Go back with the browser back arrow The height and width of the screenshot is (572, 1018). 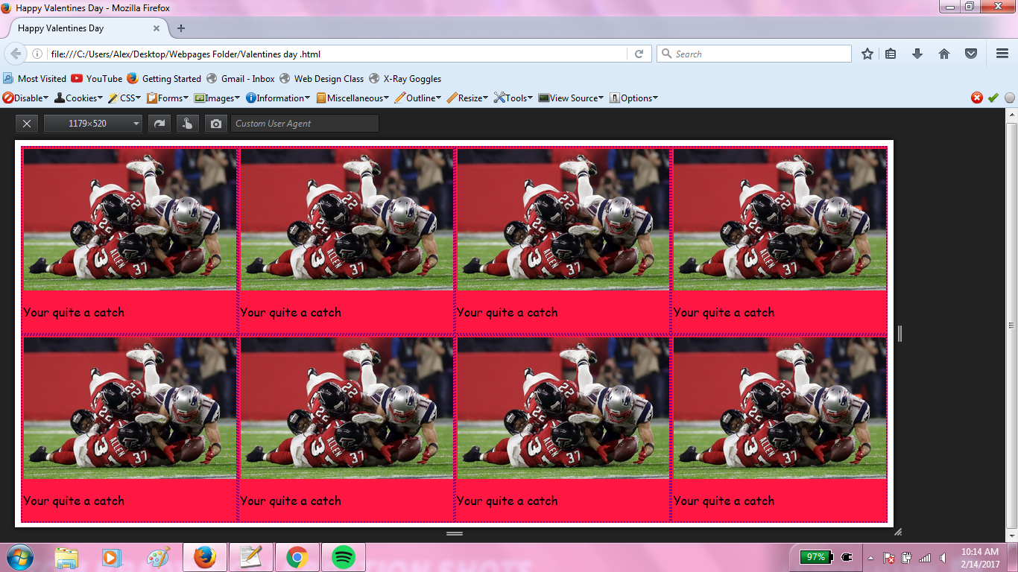pos(16,54)
